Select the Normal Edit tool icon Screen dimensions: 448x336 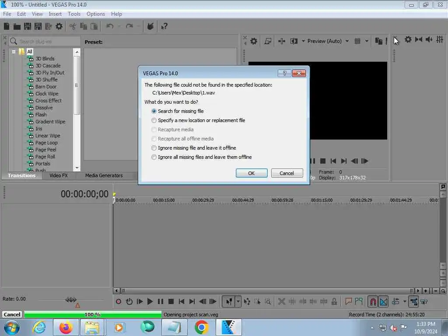tap(229, 301)
